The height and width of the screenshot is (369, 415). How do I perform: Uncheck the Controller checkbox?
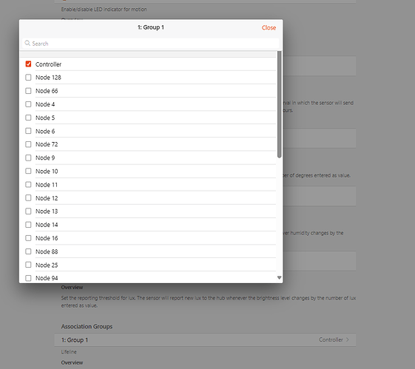(x=28, y=64)
